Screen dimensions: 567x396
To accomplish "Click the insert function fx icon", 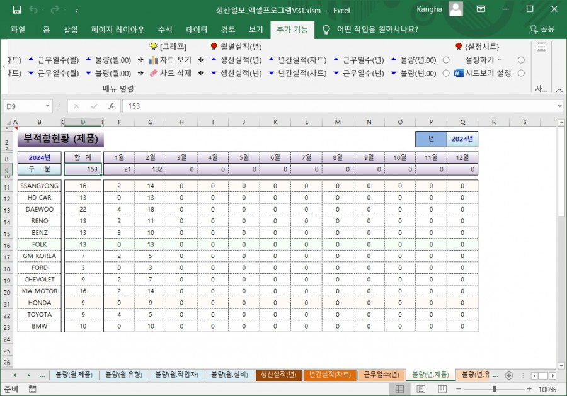I will tap(112, 106).
